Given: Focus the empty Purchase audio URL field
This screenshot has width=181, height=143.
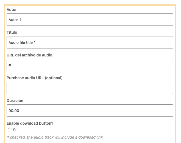Looking at the screenshot, I should (x=90, y=88).
